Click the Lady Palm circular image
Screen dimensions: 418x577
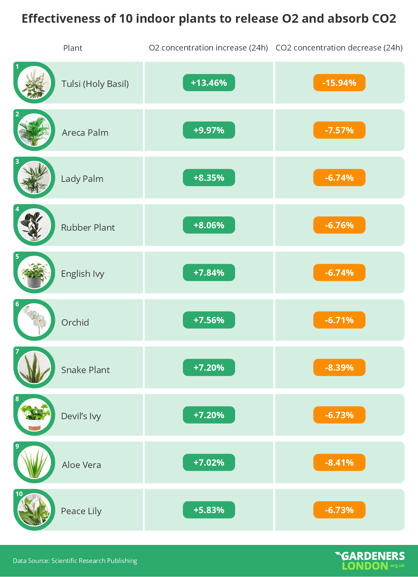pyautogui.click(x=34, y=178)
